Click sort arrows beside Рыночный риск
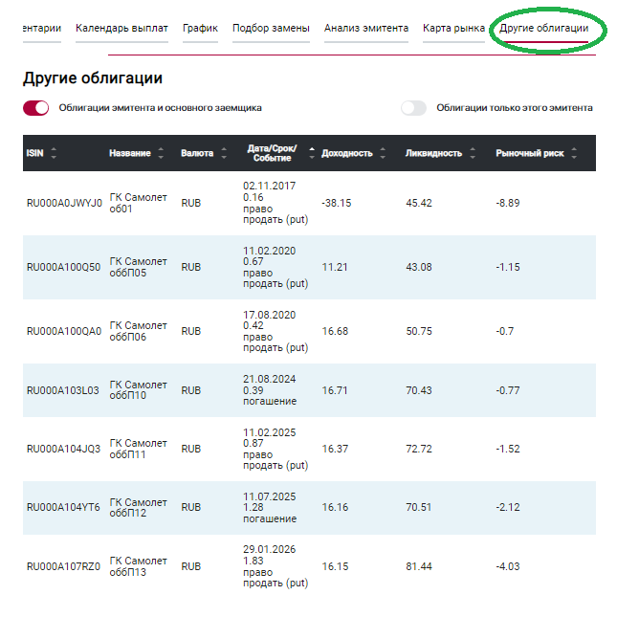The width and height of the screenshot is (617, 617). [x=573, y=153]
